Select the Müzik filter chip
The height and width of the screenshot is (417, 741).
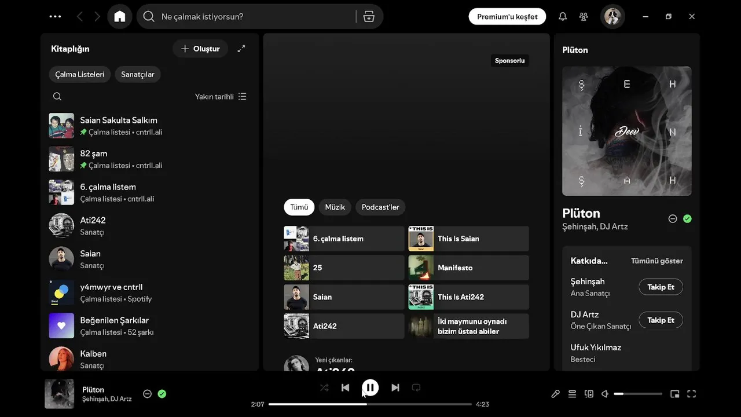335,207
